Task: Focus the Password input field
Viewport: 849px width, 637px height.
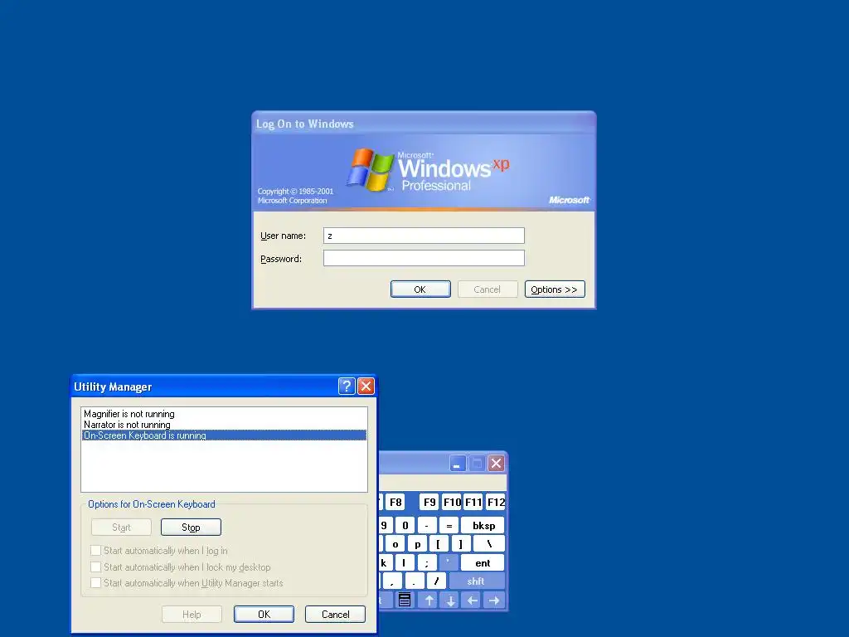Action: [424, 258]
